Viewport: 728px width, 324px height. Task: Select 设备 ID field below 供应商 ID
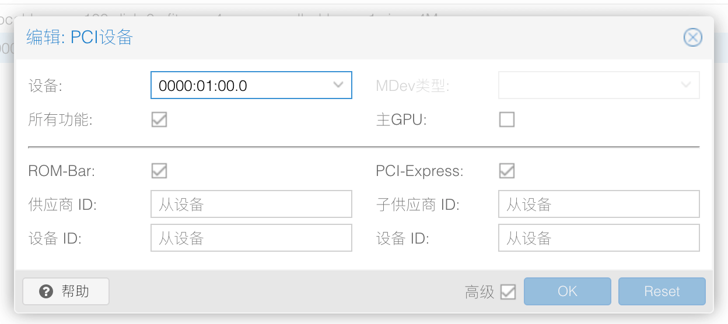pyautogui.click(x=251, y=238)
